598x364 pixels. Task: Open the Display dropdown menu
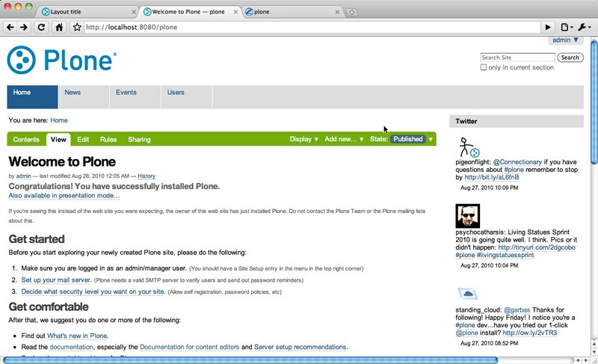(303, 139)
